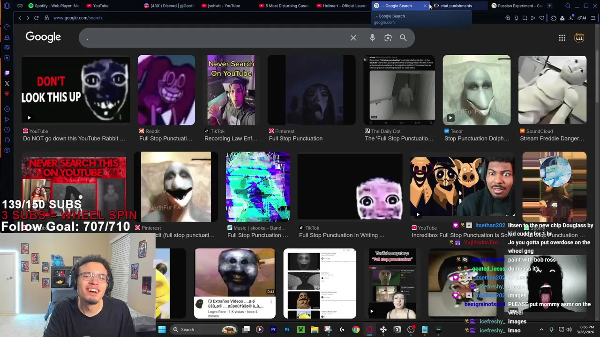Open the skooka music glitch-art thumbnail
The image size is (600, 337).
pyautogui.click(x=258, y=186)
